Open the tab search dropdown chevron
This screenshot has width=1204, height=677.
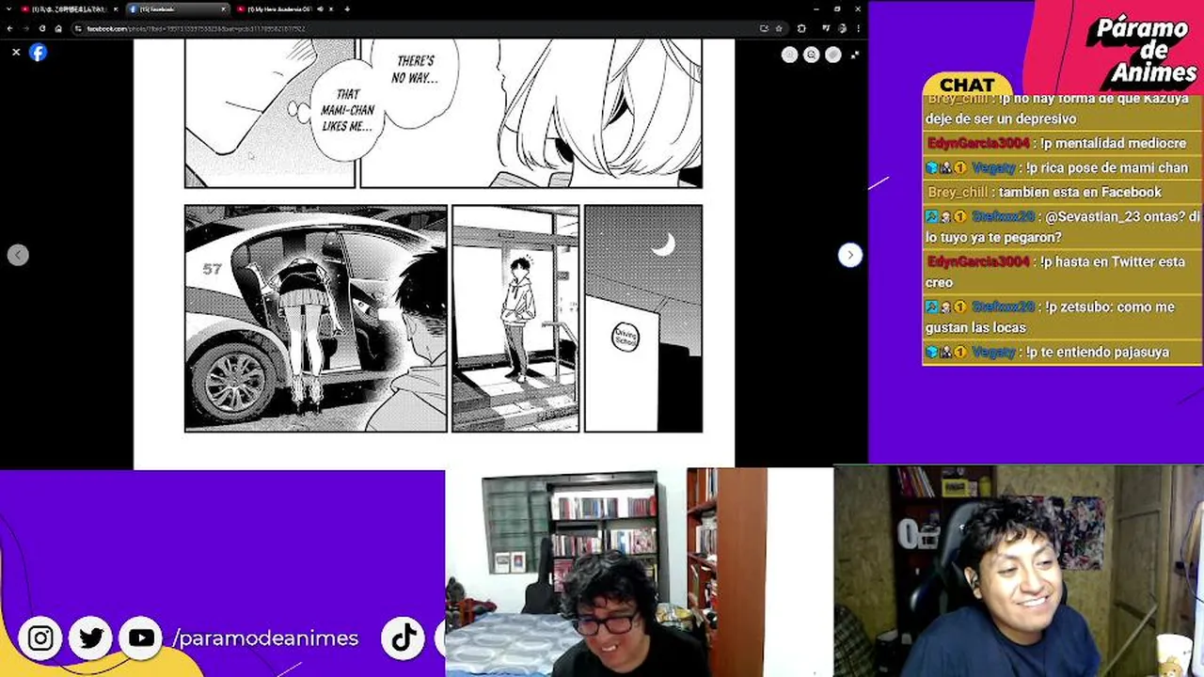pyautogui.click(x=9, y=9)
